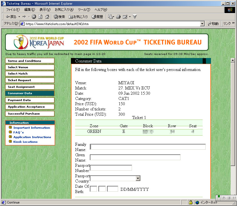Go to Successful Purchase step
This screenshot has height=206, width=237.
(30, 113)
